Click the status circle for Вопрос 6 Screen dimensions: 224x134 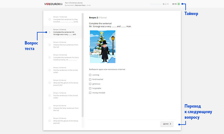tap(50, 83)
